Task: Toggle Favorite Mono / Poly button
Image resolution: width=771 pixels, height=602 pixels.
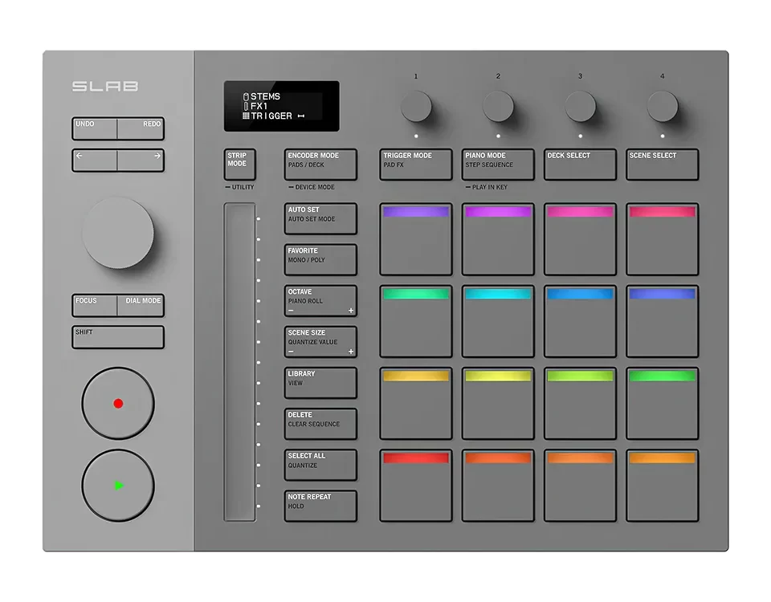Action: pyautogui.click(x=320, y=259)
